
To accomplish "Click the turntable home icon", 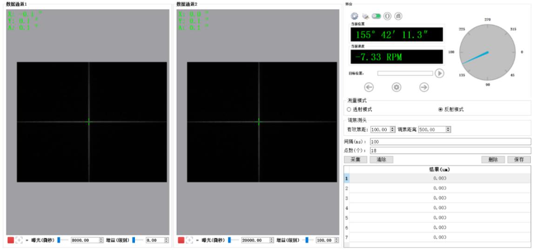I will 398,16.
